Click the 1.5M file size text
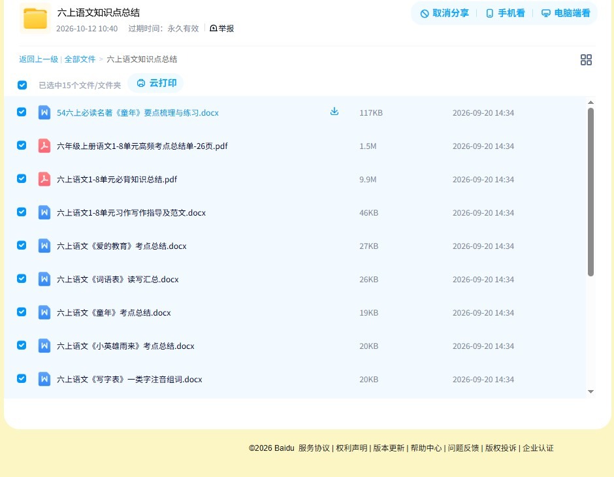Screen dimensions: 614x477 tap(368, 146)
